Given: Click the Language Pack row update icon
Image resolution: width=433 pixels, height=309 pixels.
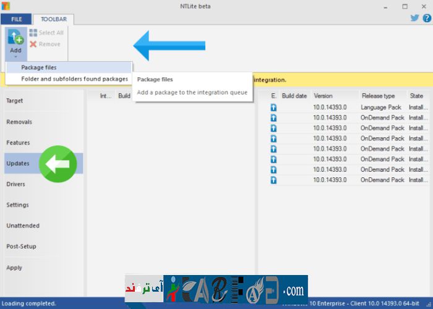Looking at the screenshot, I should [x=273, y=108].
